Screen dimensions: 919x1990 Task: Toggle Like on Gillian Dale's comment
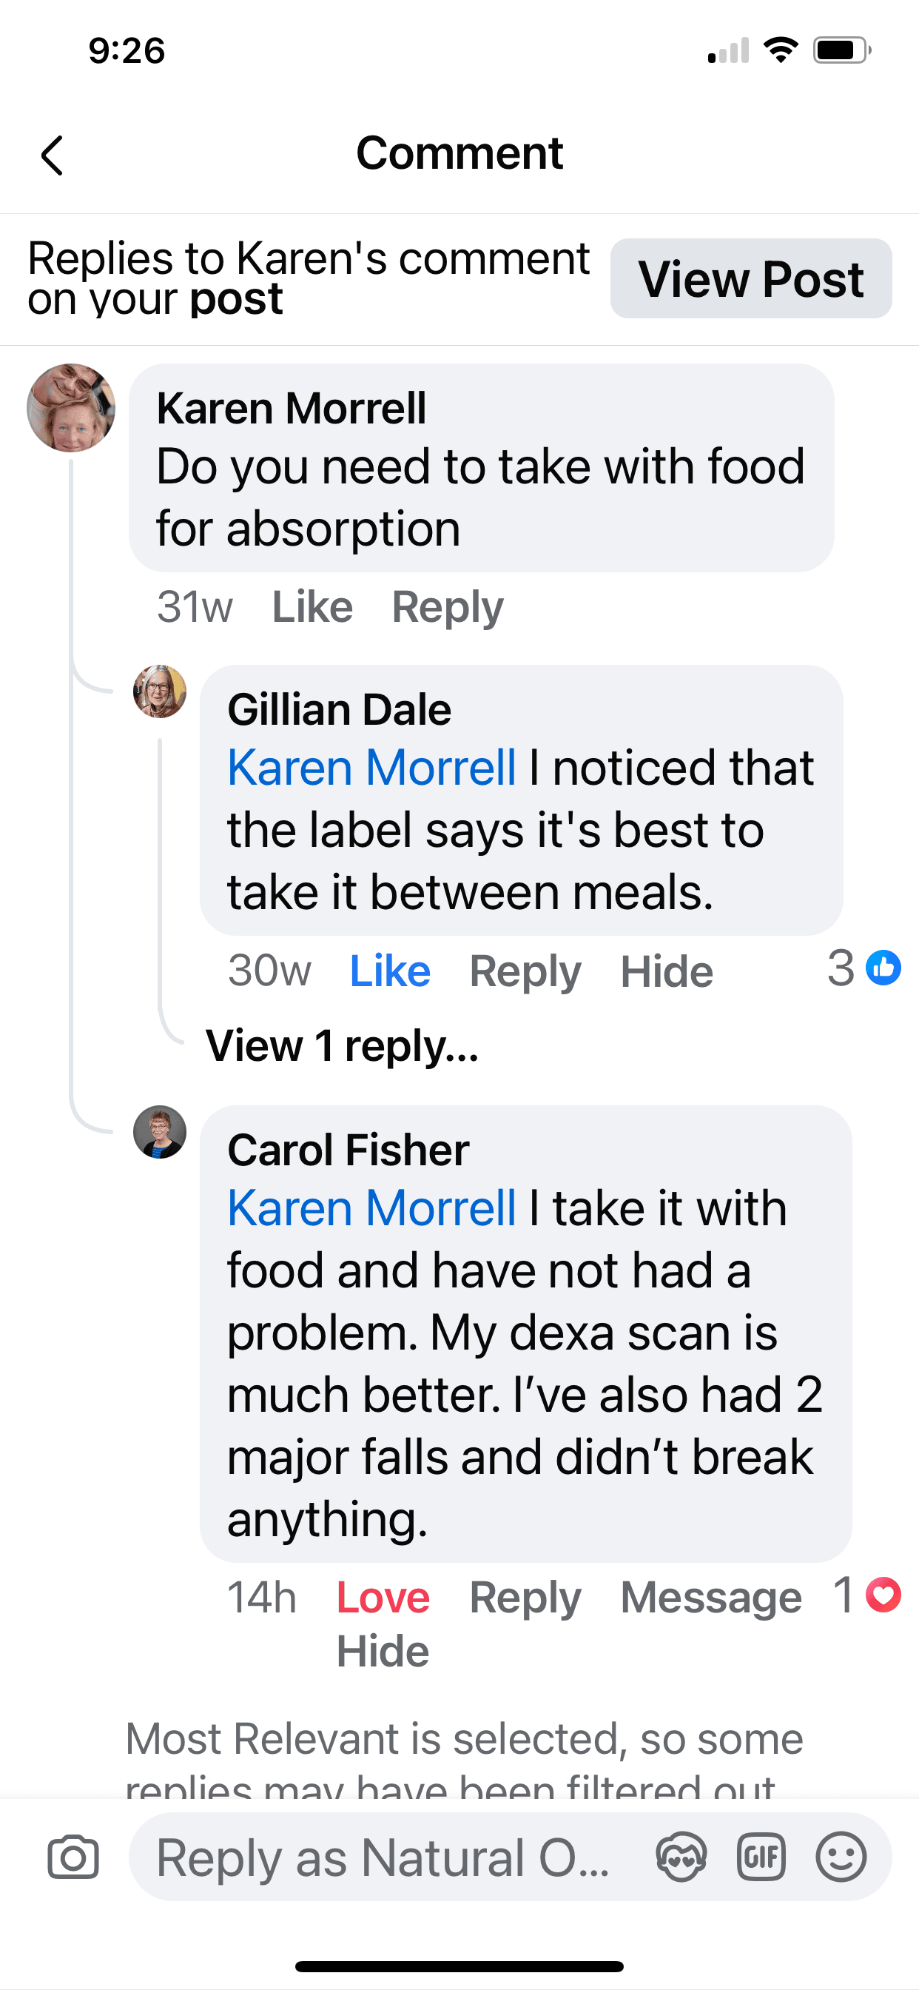tap(390, 971)
